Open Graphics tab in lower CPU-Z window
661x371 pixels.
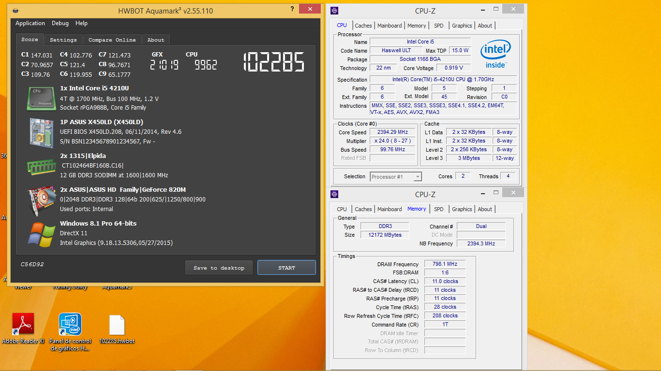462,209
